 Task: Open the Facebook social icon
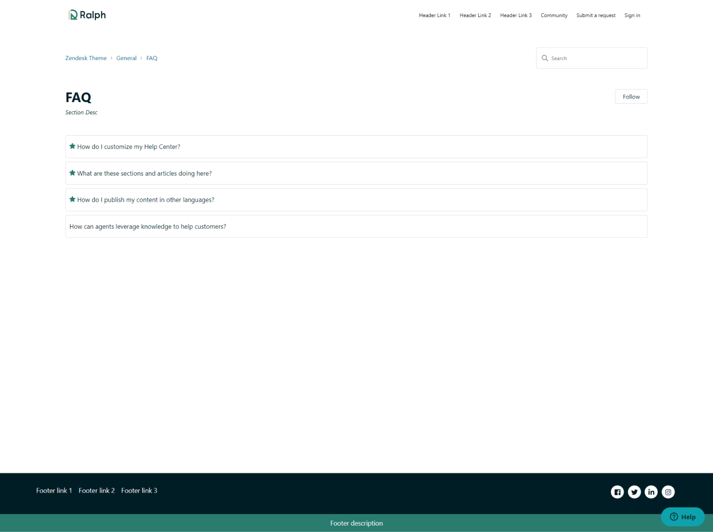coord(617,492)
